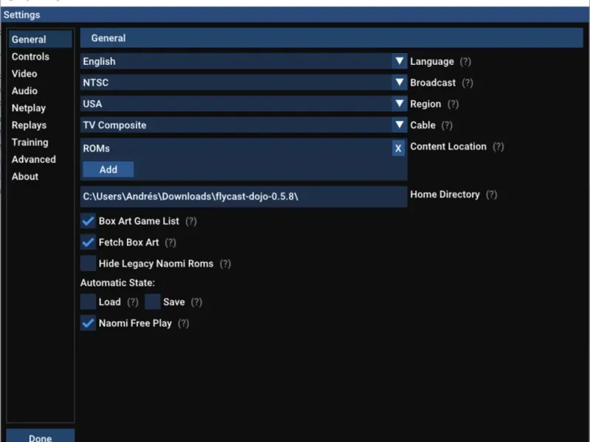Screen dimensions: 590x442
Task: Click the (?) icon next to Broadcast
Action: (468, 83)
